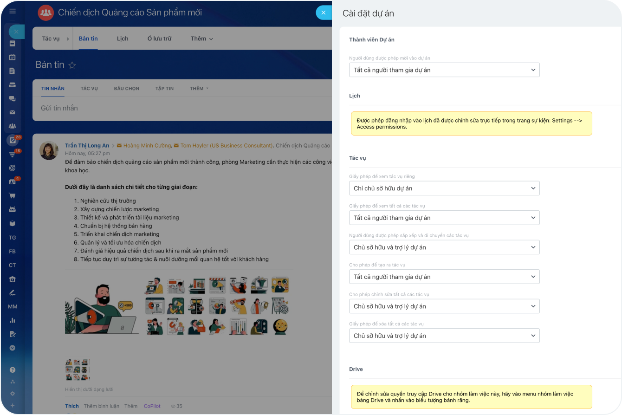Expand 'Cho phép để tạo ra tác vụ' dropdown
This screenshot has height=415, width=622.
coord(444,277)
